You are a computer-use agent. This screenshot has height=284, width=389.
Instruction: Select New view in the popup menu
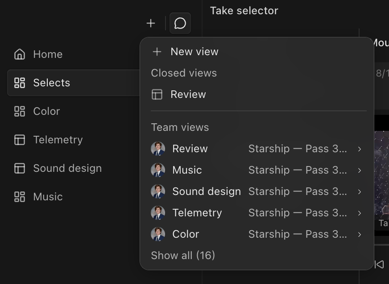coord(257,52)
